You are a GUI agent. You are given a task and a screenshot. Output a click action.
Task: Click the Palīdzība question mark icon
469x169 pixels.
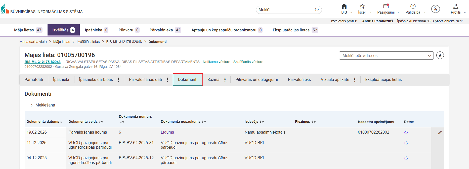coord(413,7)
